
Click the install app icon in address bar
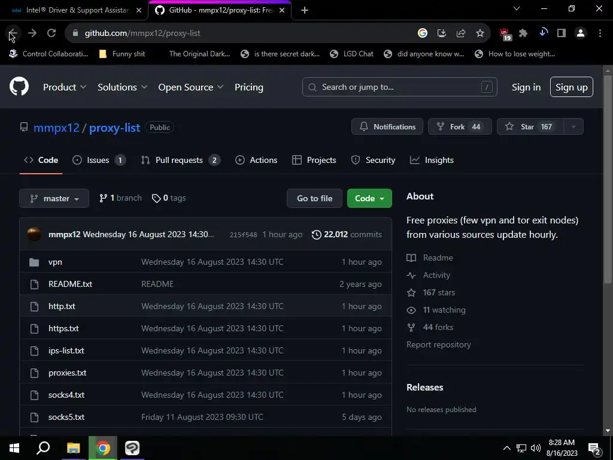pos(441,34)
